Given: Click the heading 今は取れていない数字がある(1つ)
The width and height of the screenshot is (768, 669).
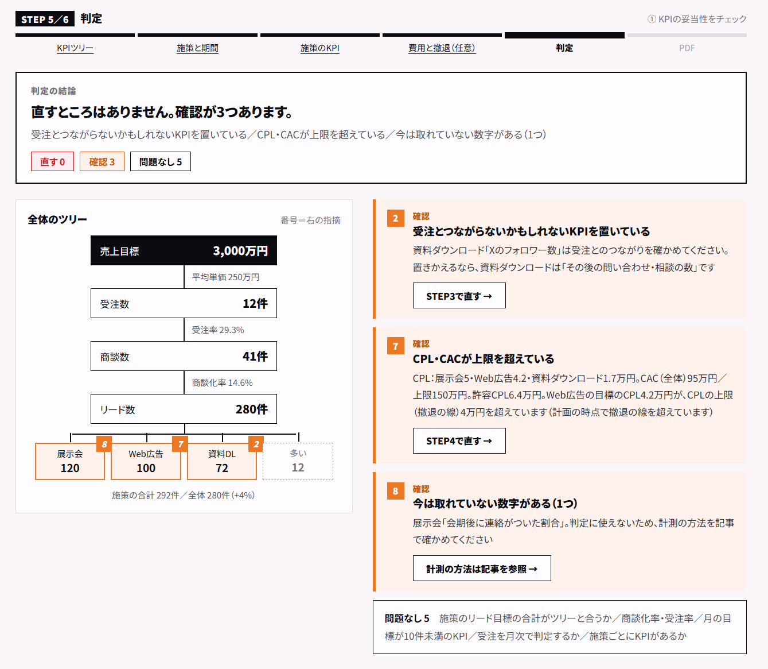Looking at the screenshot, I should pyautogui.click(x=495, y=504).
